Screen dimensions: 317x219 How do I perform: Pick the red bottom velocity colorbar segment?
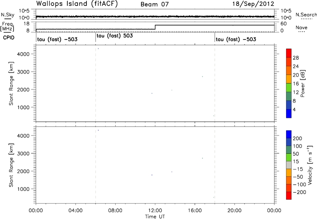(x=289, y=196)
